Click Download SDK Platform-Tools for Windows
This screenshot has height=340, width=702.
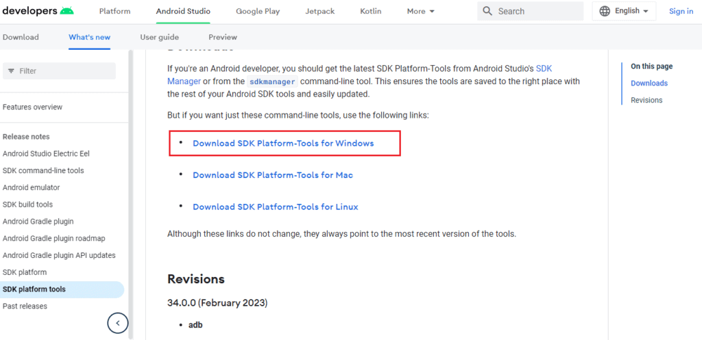(283, 144)
